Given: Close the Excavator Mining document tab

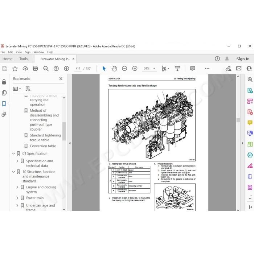Looking at the screenshot, I should point(73,59).
